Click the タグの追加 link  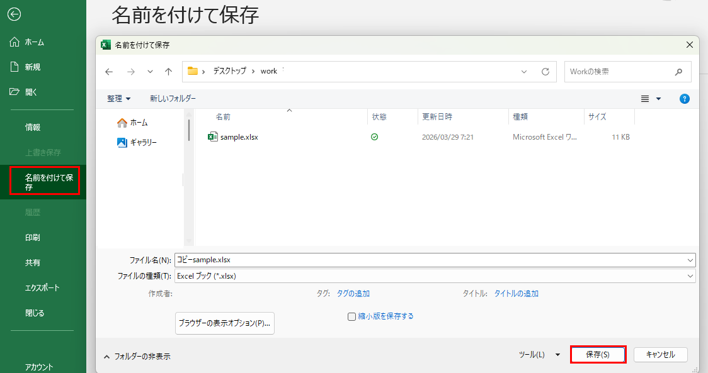click(x=353, y=293)
